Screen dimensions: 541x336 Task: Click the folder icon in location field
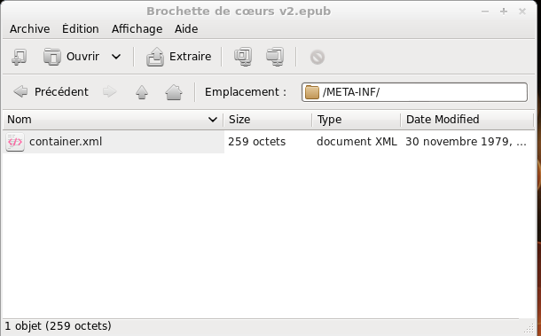[312, 92]
